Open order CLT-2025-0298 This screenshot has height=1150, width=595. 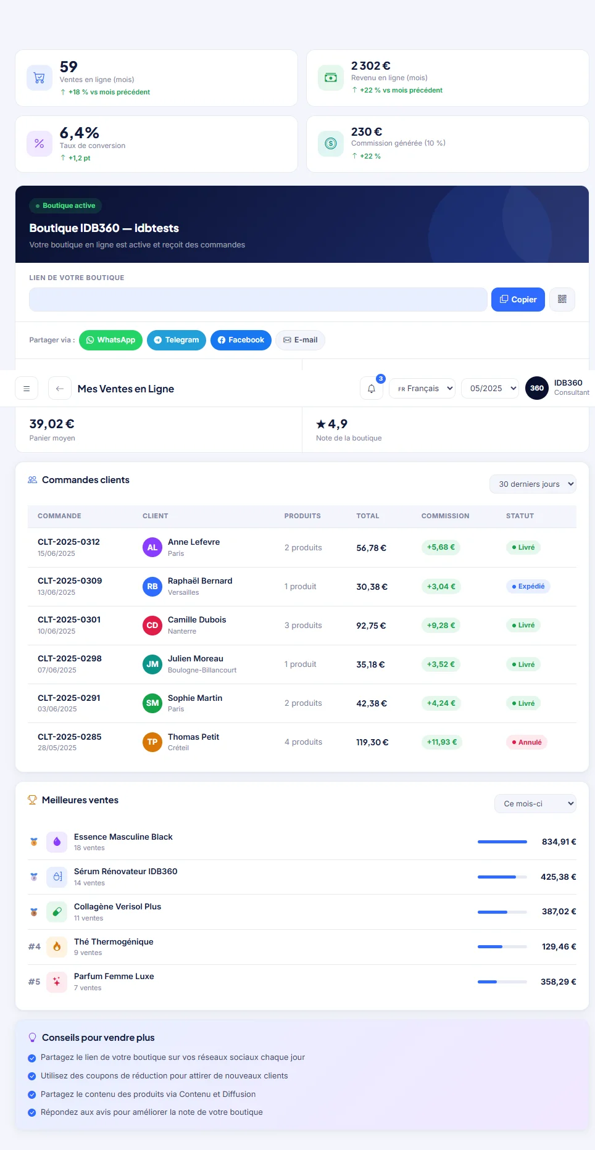pos(70,658)
